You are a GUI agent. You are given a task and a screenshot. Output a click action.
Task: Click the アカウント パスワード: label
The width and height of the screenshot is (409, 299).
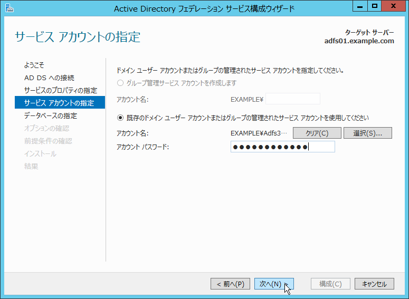pos(142,147)
